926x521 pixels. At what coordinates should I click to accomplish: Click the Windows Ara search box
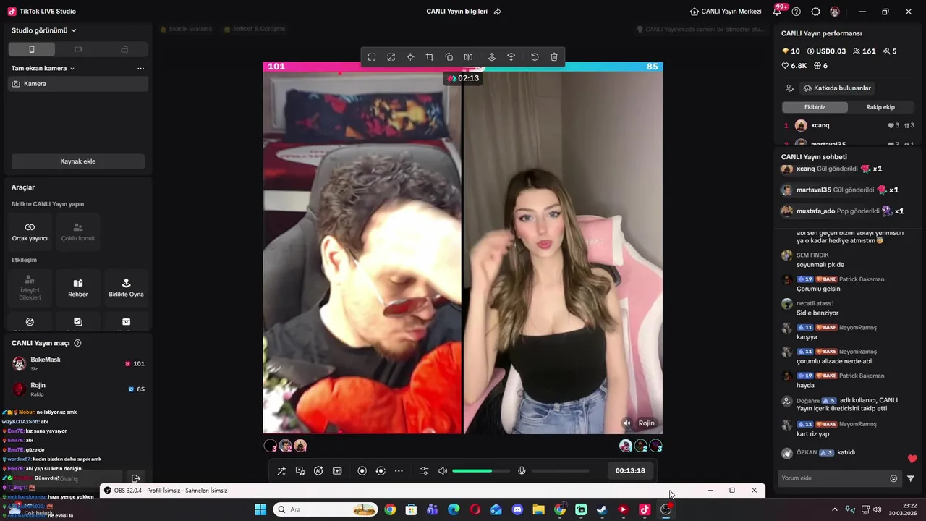coord(326,509)
